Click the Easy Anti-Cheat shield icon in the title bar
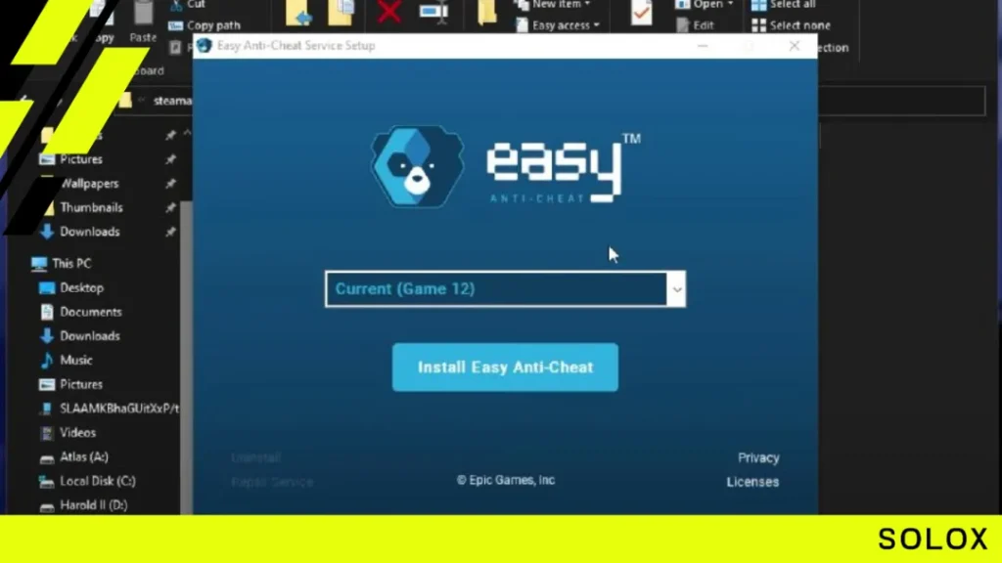This screenshot has height=563, width=1002. (204, 45)
